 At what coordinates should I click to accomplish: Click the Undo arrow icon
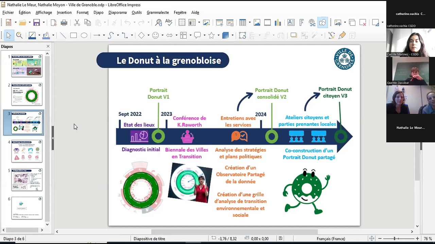pyautogui.click(x=127, y=23)
